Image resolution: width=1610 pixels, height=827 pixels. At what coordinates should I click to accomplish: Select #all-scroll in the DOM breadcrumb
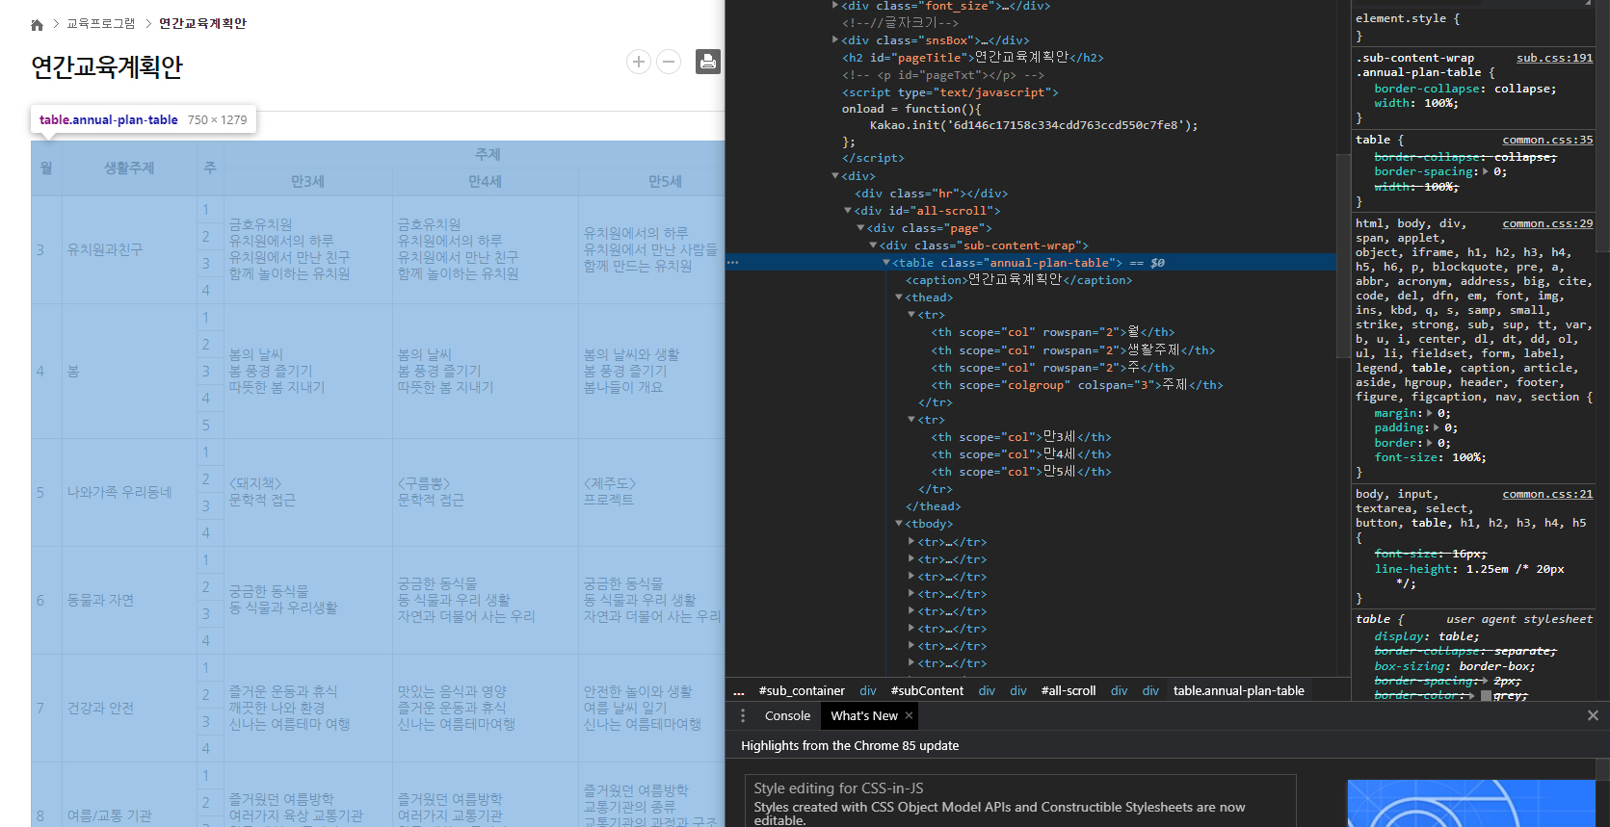point(1068,690)
